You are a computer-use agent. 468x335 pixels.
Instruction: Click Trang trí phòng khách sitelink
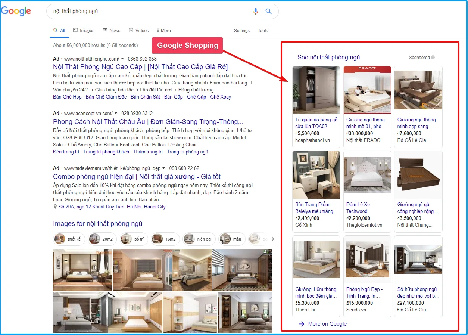point(106,152)
